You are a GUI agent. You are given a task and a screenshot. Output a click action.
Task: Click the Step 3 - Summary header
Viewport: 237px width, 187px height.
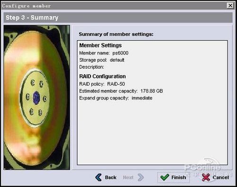click(32, 18)
